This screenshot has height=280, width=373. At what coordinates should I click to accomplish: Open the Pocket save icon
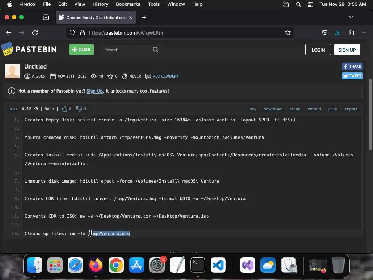coord(325,32)
